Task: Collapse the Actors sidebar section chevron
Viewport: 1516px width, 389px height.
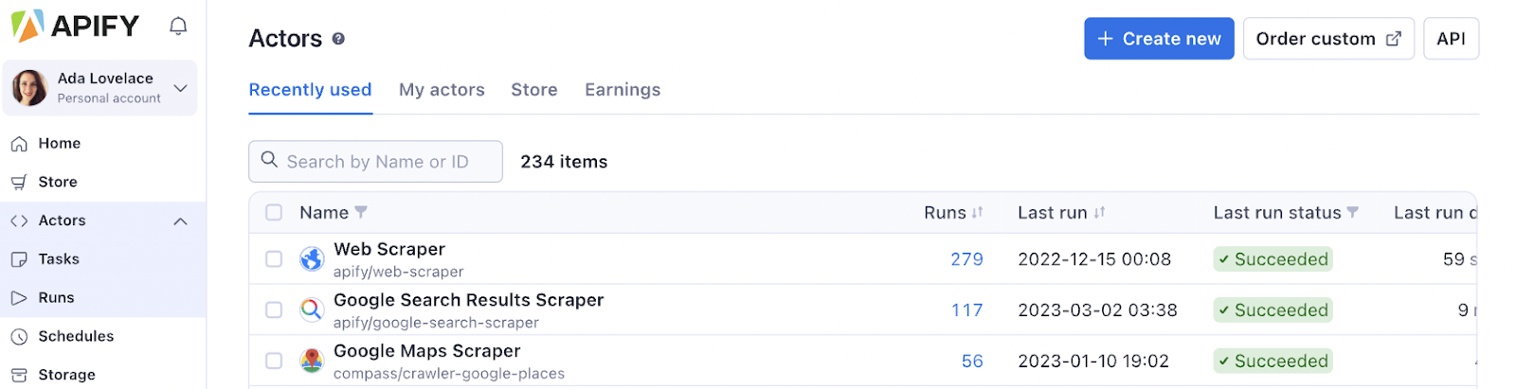Action: click(180, 221)
